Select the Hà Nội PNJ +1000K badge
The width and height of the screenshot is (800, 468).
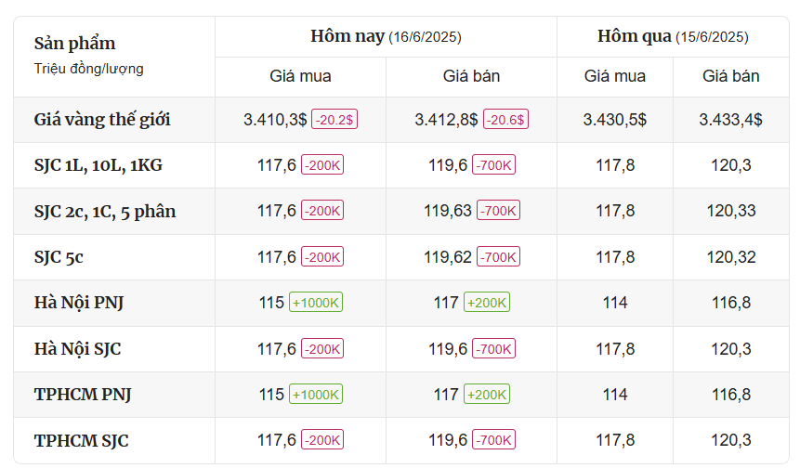pyautogui.click(x=316, y=303)
